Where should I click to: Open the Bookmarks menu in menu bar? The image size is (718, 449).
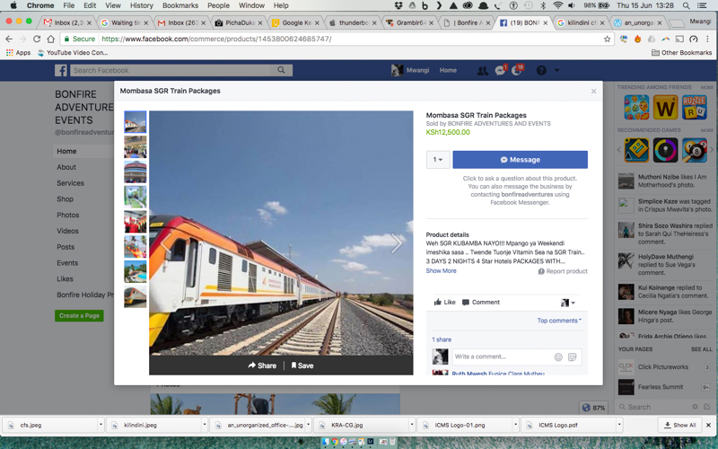coord(180,5)
